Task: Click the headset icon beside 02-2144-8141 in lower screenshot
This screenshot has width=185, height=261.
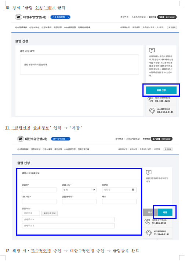Action: coord(149,233)
